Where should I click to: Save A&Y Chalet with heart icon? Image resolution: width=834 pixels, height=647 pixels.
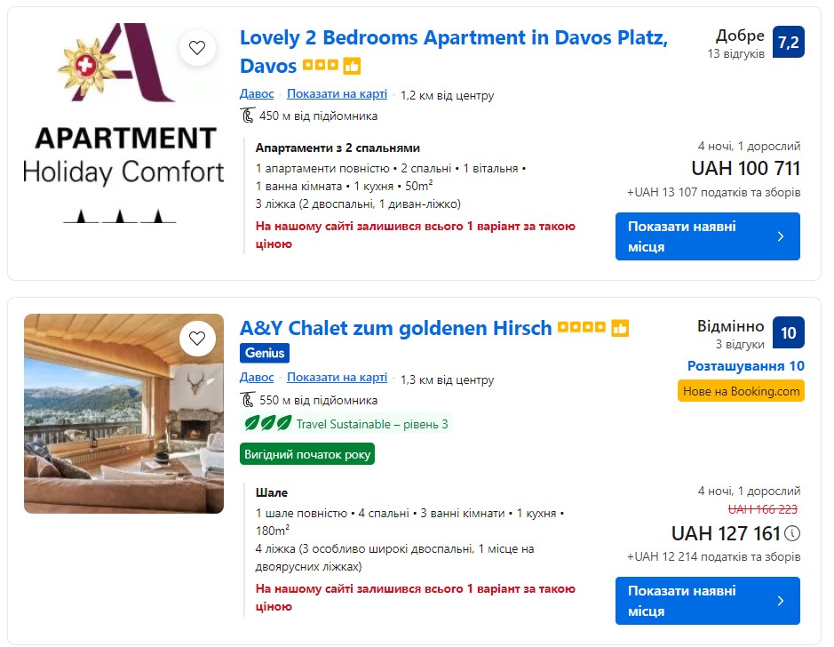[x=197, y=338]
